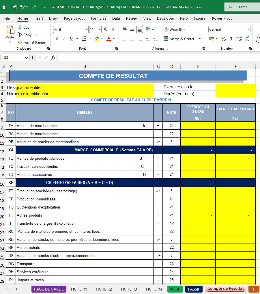Apply Percent Style number format
This screenshot has width=260, height=294.
tap(223, 39)
